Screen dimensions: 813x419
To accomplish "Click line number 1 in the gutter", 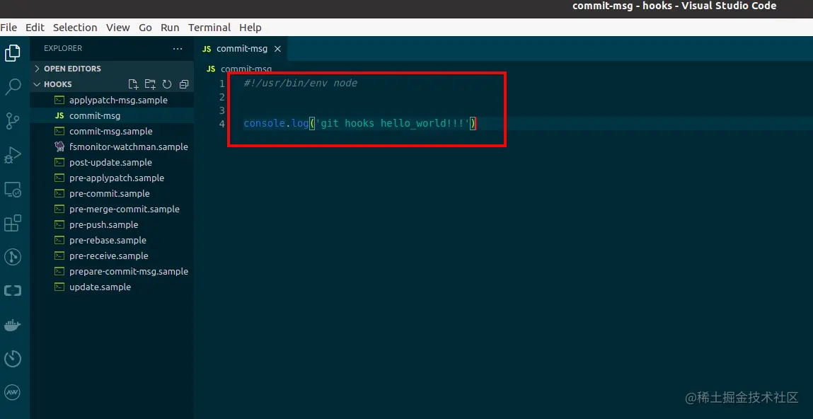I will click(222, 84).
